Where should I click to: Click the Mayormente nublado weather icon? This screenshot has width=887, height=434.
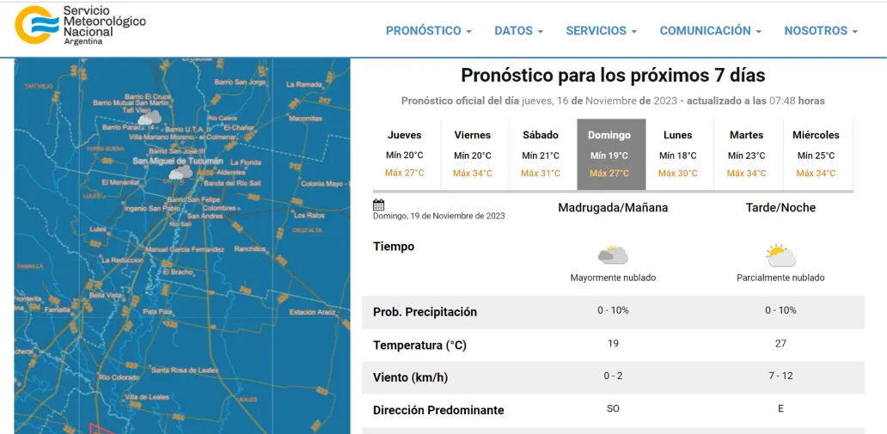tap(613, 255)
